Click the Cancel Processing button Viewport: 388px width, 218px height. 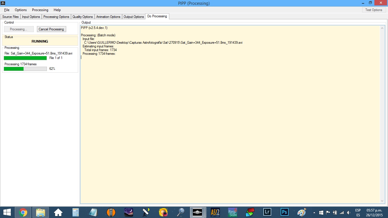[x=51, y=29]
